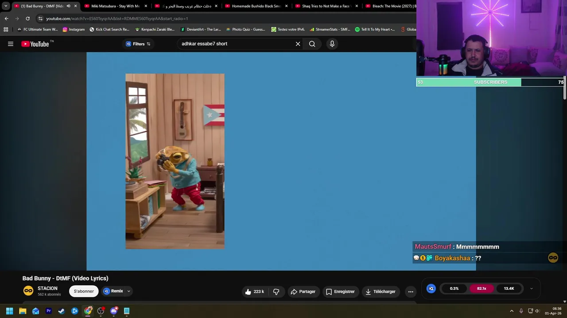Click the S'abonner subscribe button

tap(84, 291)
